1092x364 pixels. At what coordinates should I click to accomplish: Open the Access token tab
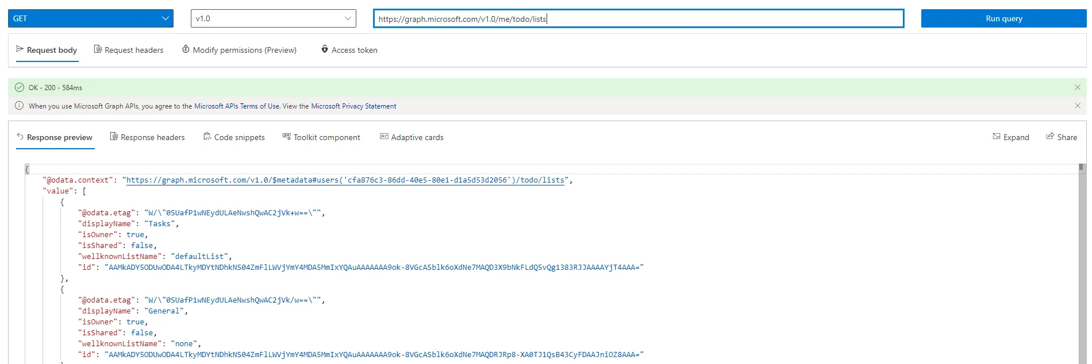[349, 50]
